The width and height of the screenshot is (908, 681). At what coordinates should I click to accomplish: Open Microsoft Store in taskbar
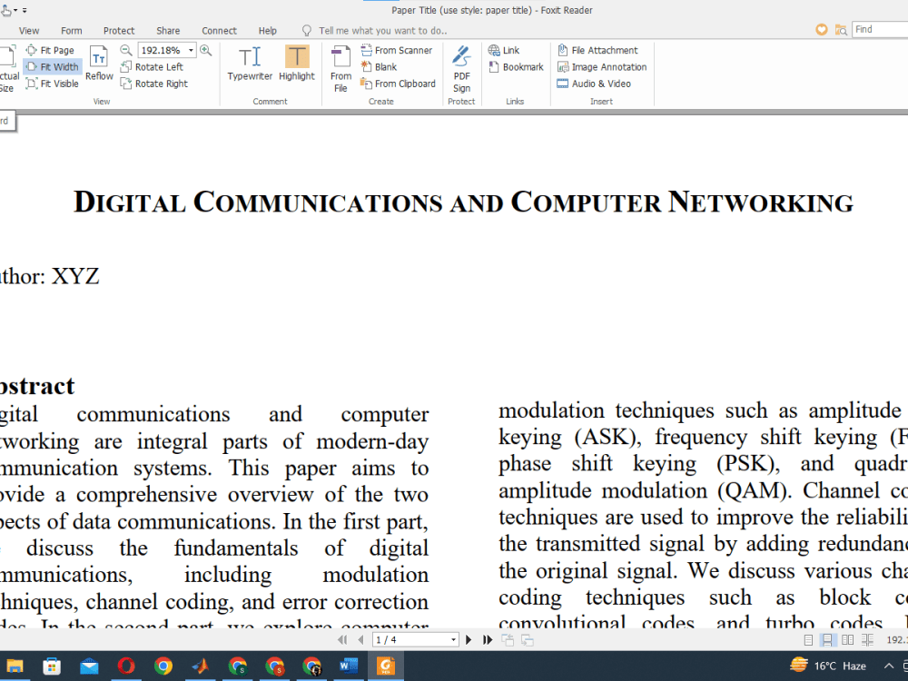click(52, 666)
